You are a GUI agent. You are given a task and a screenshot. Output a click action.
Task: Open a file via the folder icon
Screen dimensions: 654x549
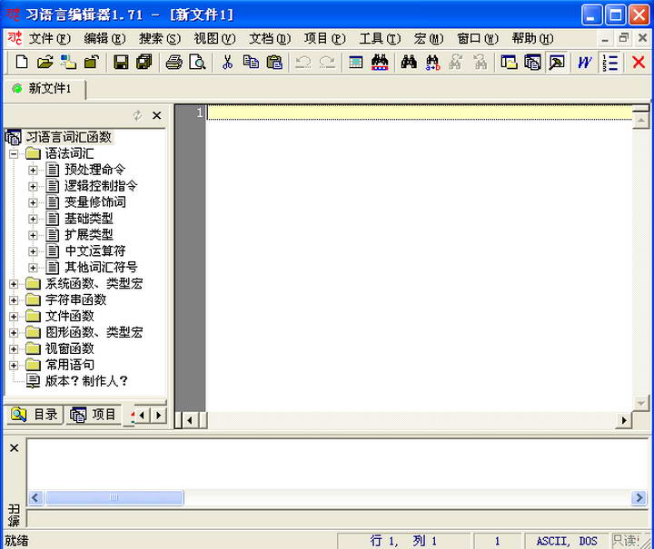click(x=45, y=63)
